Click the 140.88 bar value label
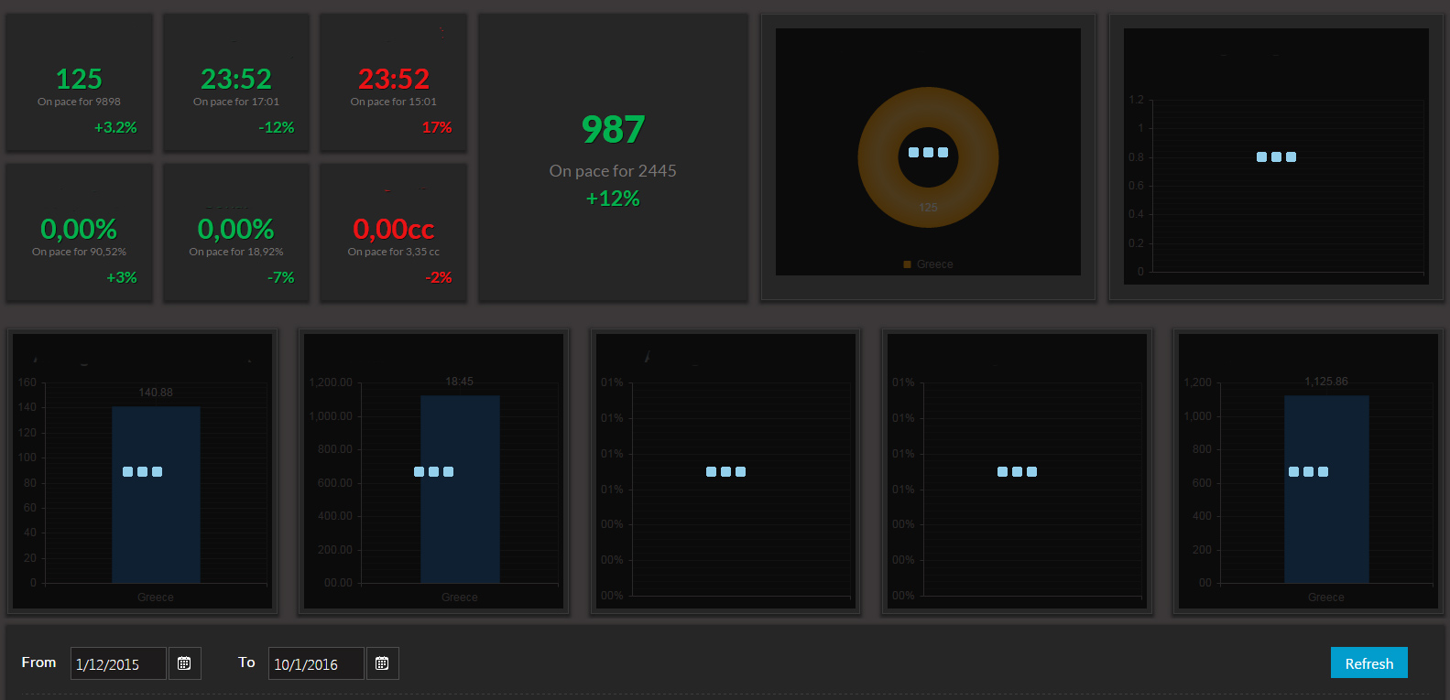Image resolution: width=1450 pixels, height=700 pixels. [x=156, y=393]
